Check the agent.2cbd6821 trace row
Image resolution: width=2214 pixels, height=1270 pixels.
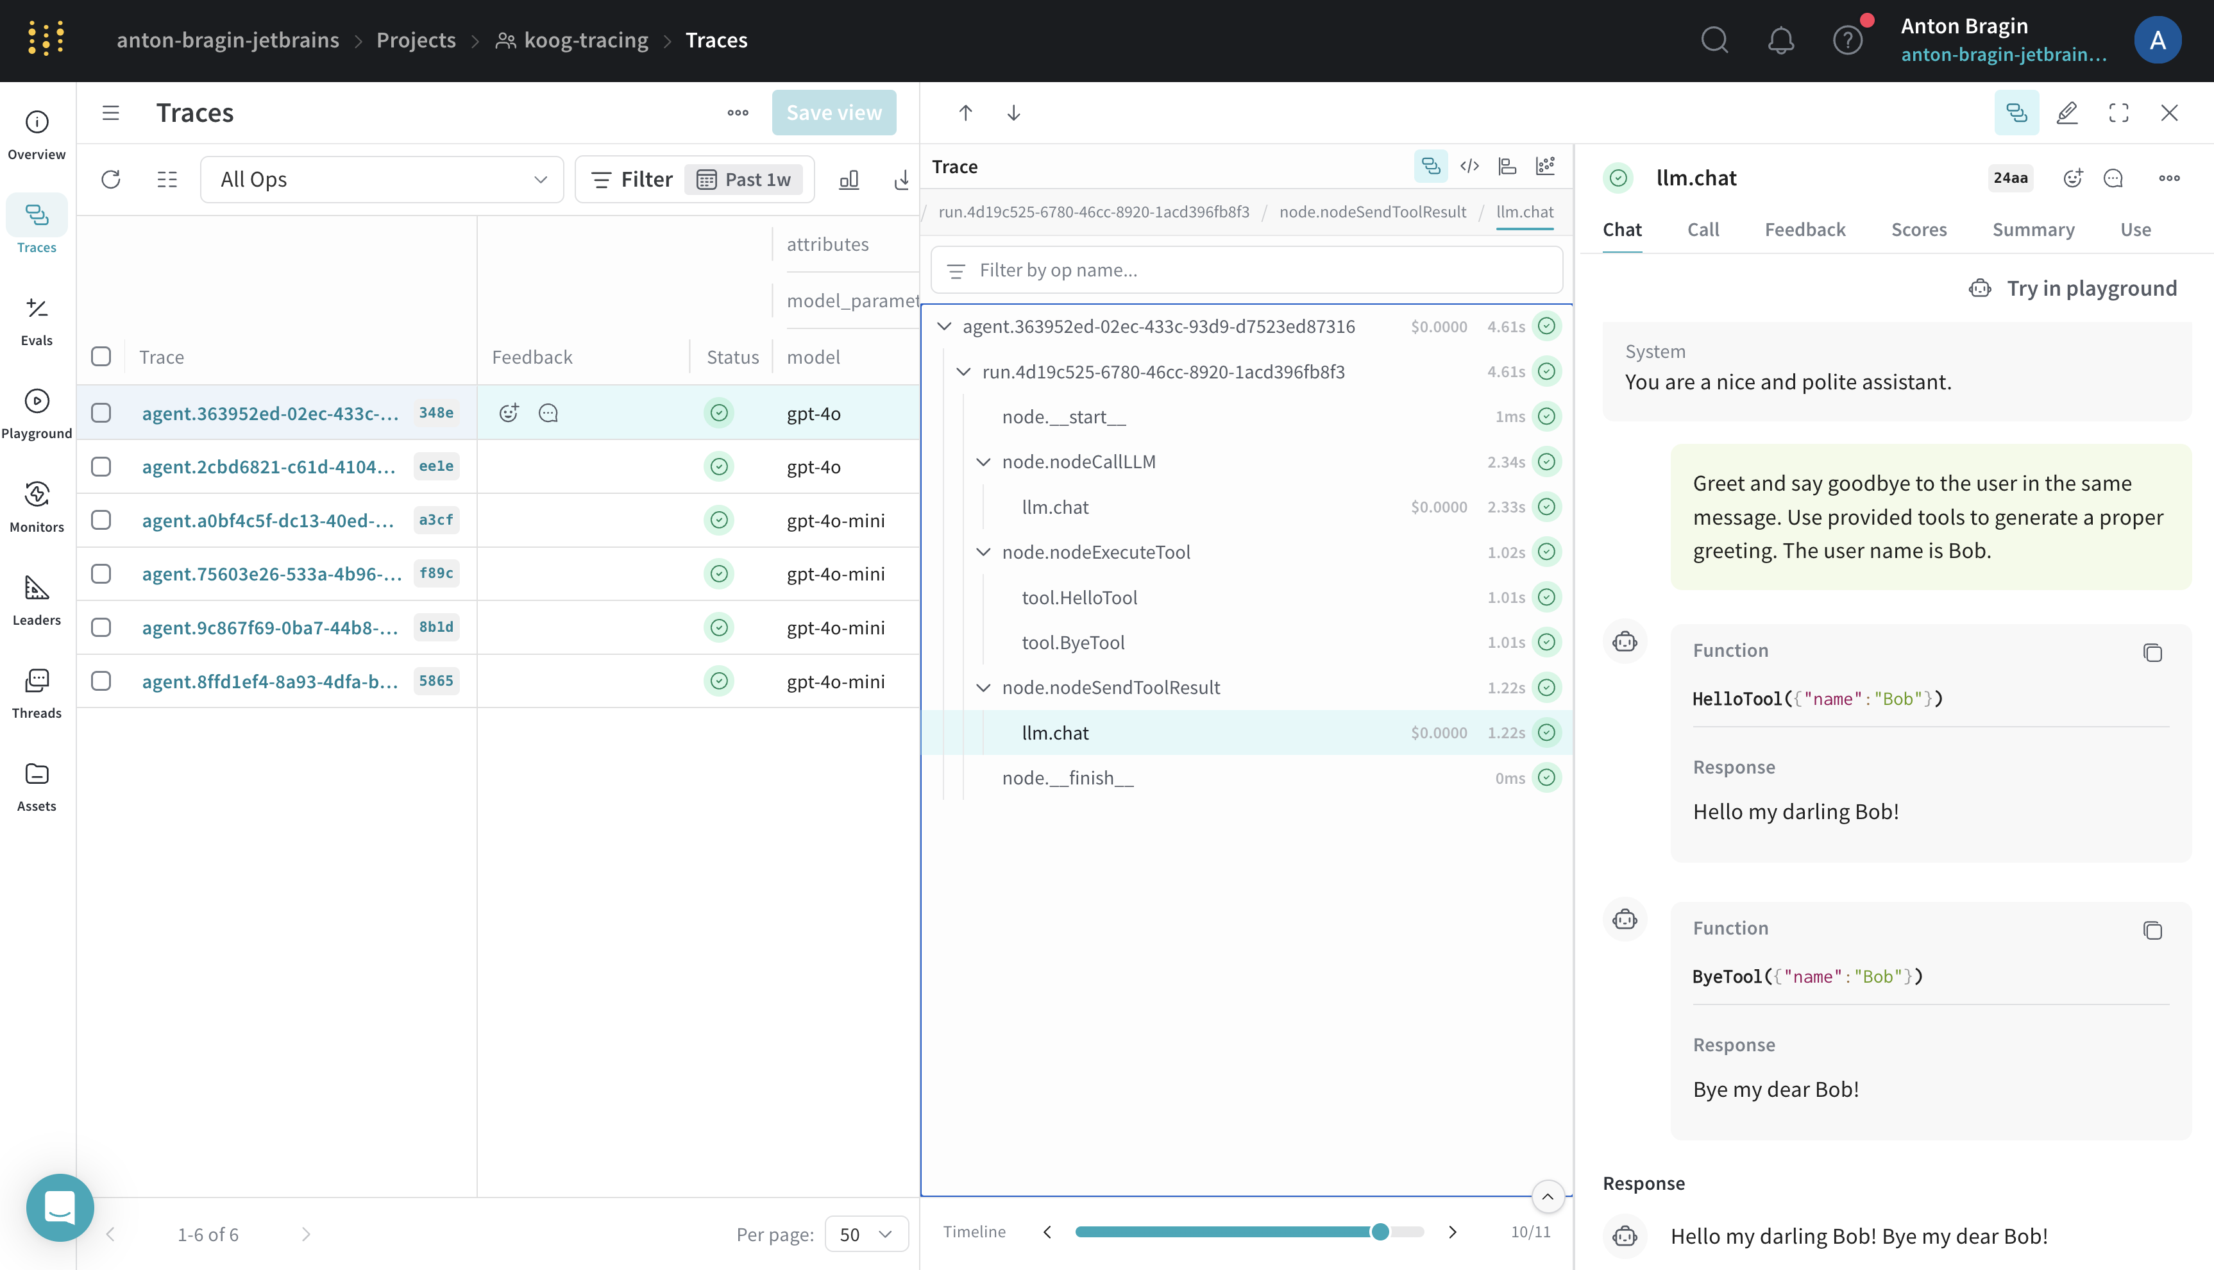101,467
